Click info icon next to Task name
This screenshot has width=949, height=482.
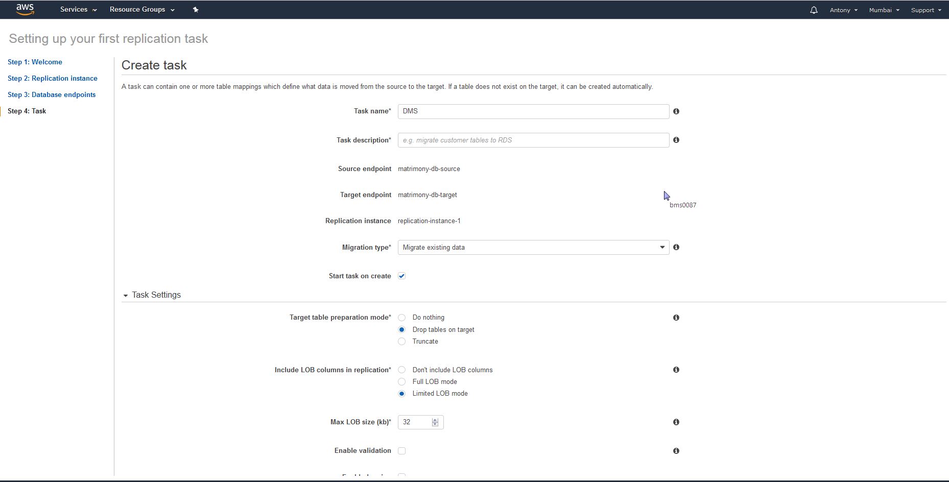[x=676, y=111]
